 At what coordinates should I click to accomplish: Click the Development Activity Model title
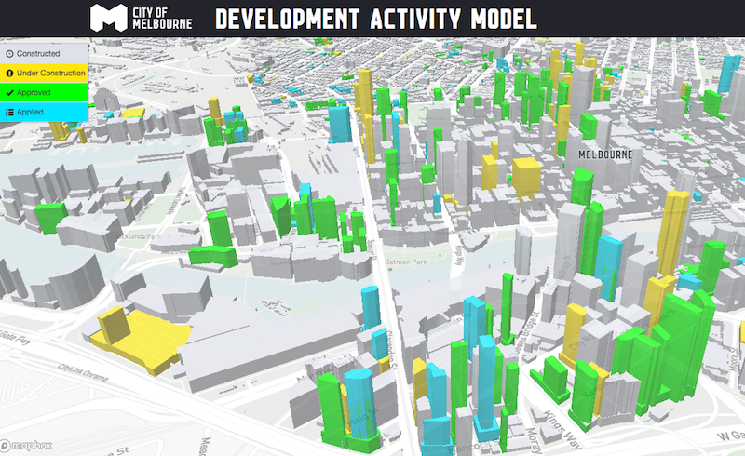376,17
